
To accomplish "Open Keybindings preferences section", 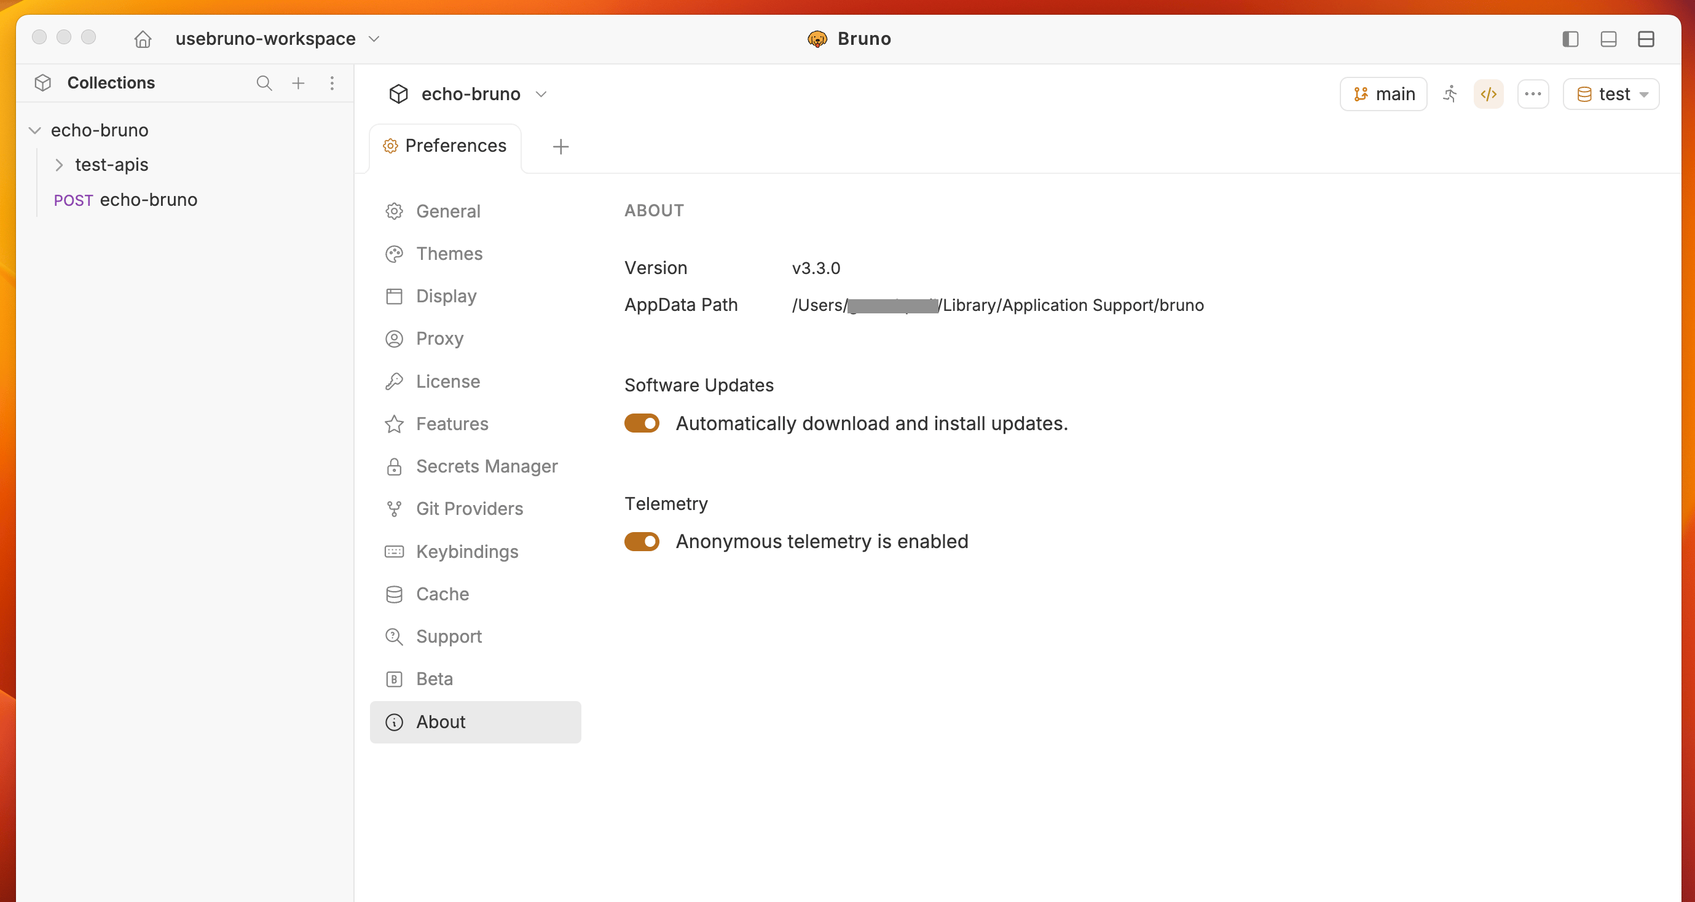I will 475,551.
